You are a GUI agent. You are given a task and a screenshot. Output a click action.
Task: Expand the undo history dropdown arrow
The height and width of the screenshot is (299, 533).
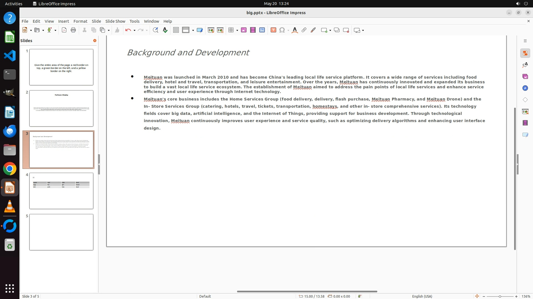pyautogui.click(x=134, y=30)
